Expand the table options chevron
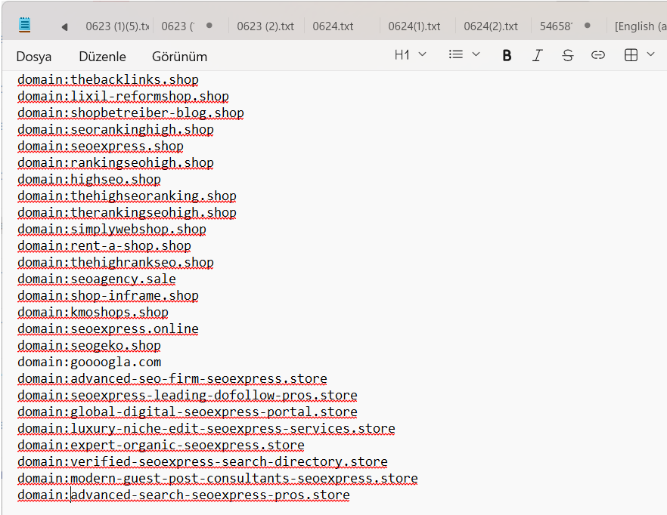The height and width of the screenshot is (515, 667). click(x=650, y=54)
